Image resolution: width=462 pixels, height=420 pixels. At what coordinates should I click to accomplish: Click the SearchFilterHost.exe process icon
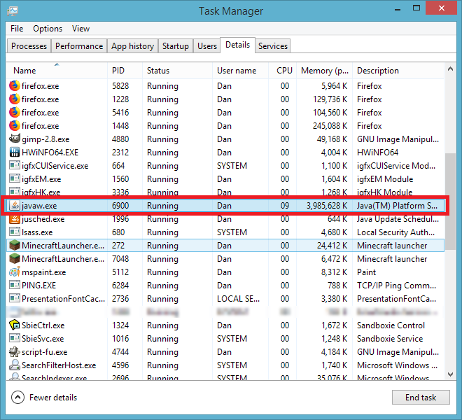coord(15,365)
